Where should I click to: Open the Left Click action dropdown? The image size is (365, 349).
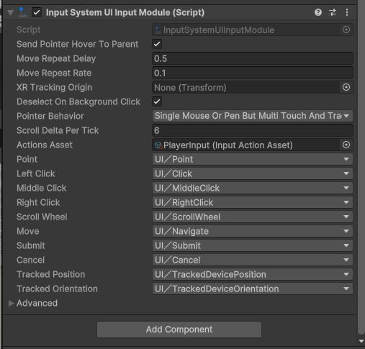point(253,173)
